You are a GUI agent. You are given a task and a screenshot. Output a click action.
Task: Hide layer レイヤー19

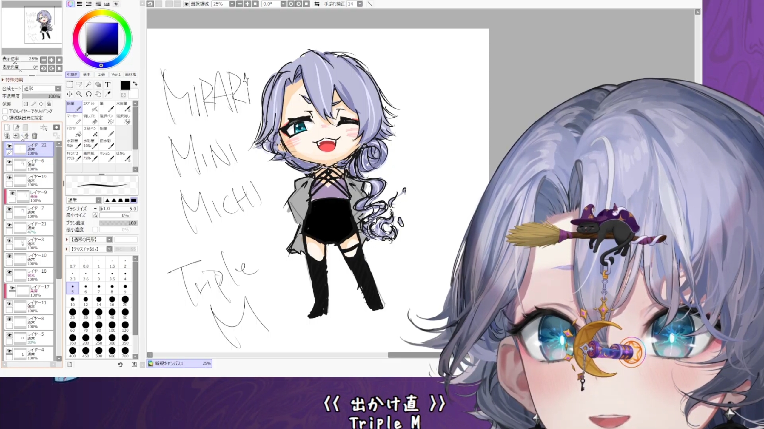coord(9,178)
